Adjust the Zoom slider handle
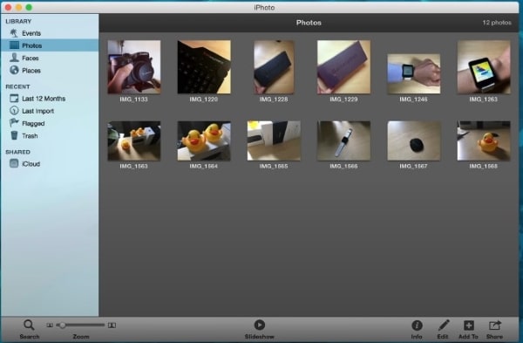This screenshot has width=523, height=343. click(x=62, y=325)
